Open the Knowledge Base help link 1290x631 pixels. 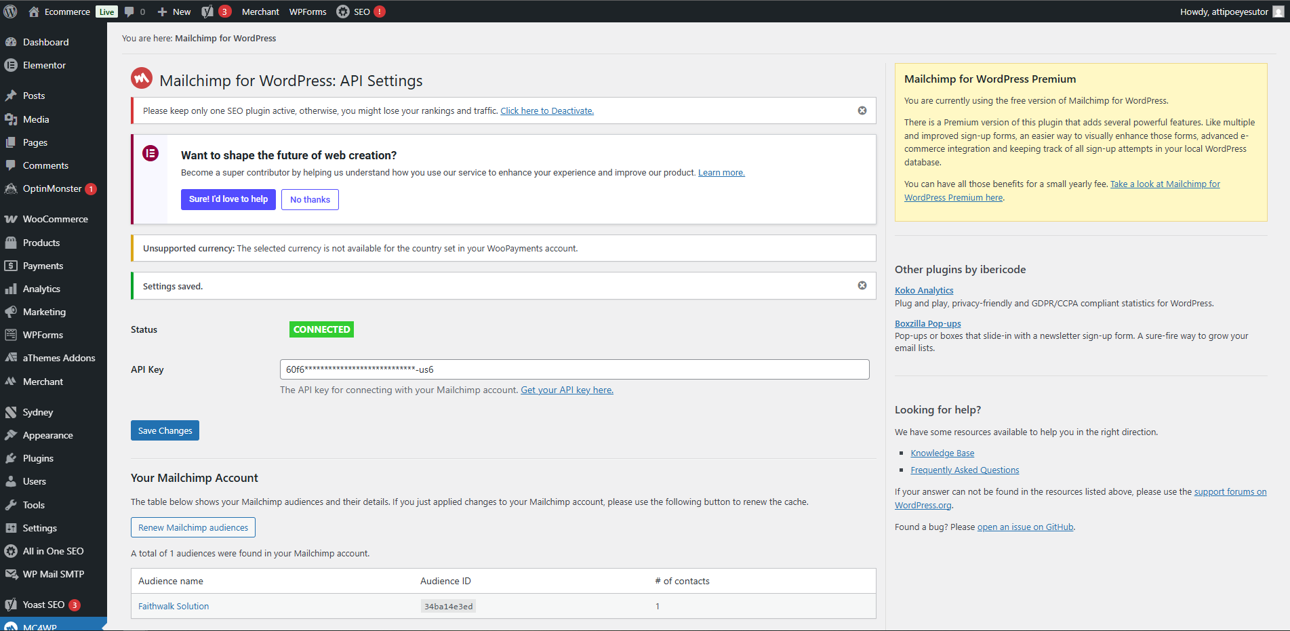point(942,453)
